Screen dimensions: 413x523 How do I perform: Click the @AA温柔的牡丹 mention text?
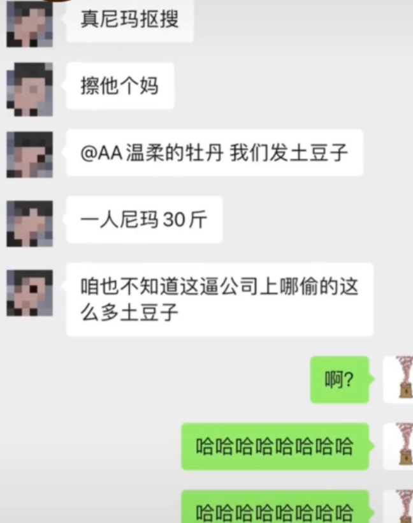(x=152, y=153)
